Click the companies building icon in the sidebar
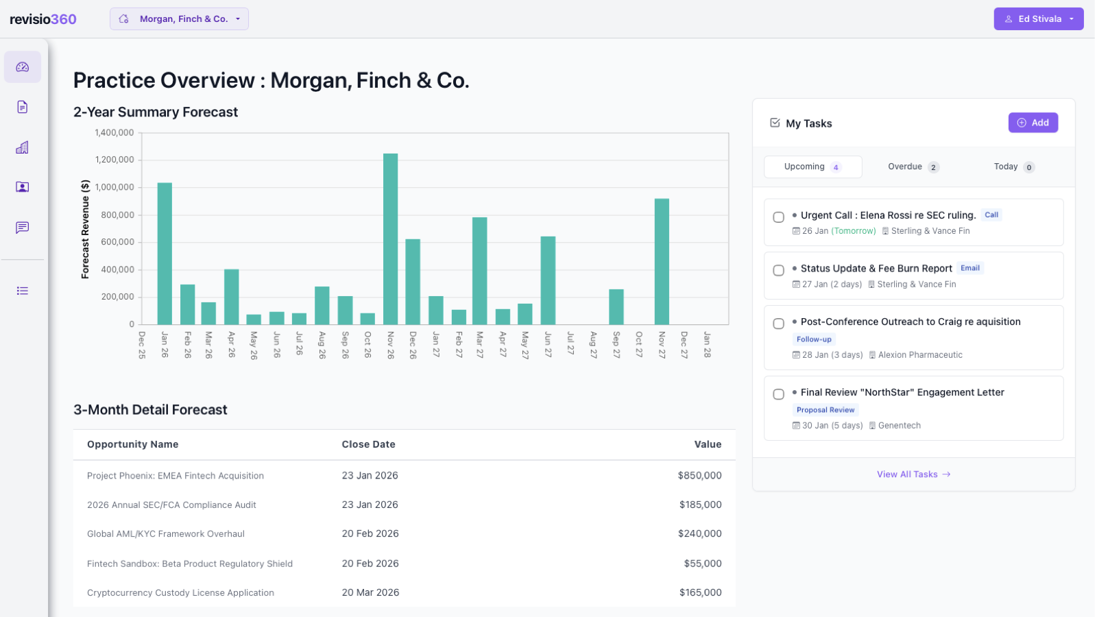 pos(23,147)
